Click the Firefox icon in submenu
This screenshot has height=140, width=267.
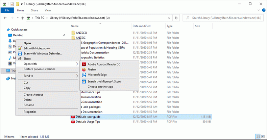point(84,69)
